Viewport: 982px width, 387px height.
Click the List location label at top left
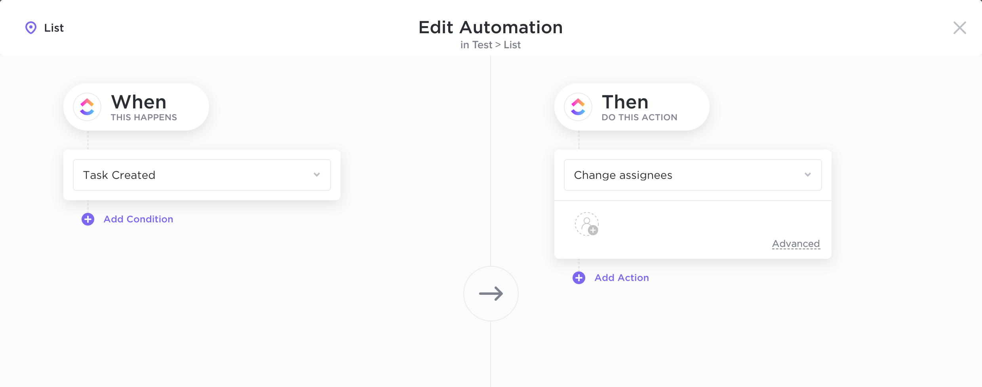54,28
